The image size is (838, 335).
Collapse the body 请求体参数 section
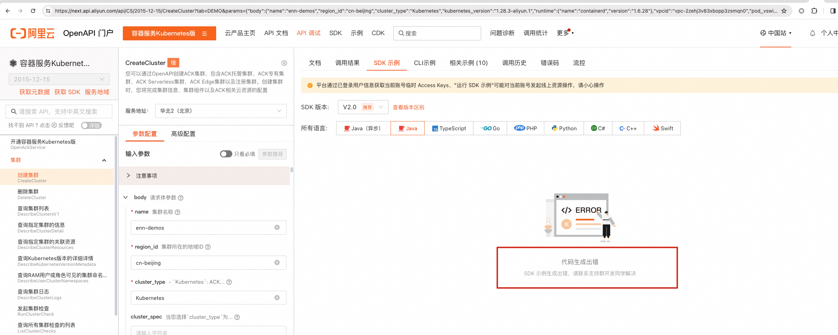point(125,197)
